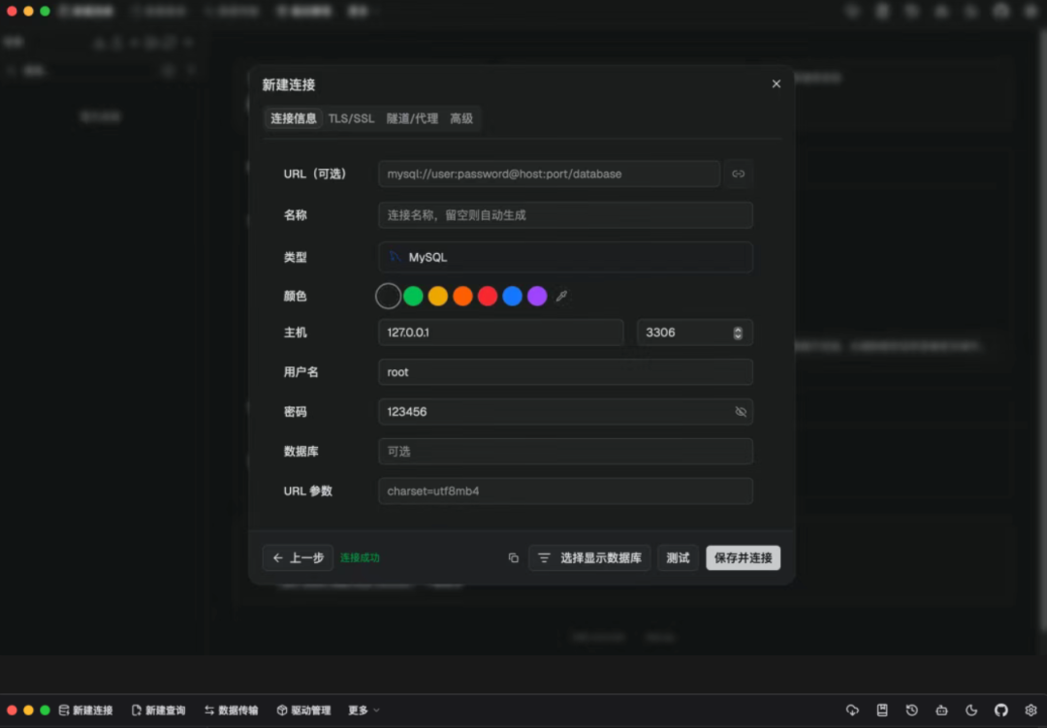Screen dimensions: 1047x728
Task: Select the purple color swatch
Action: pos(537,296)
